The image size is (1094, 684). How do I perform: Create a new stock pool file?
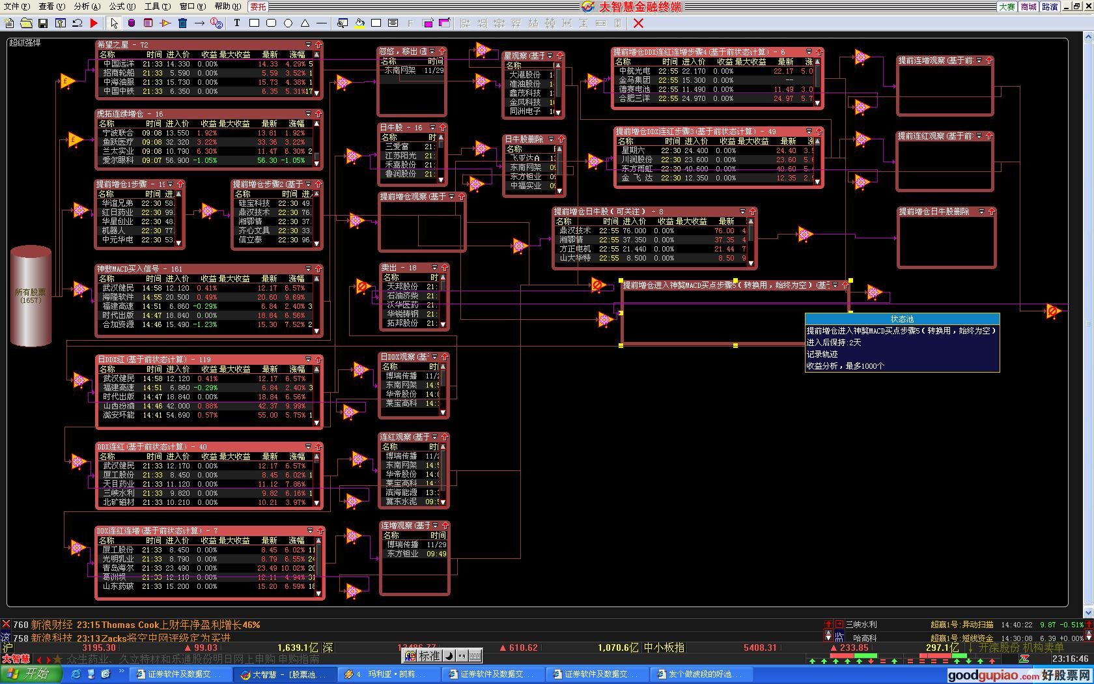(x=9, y=23)
